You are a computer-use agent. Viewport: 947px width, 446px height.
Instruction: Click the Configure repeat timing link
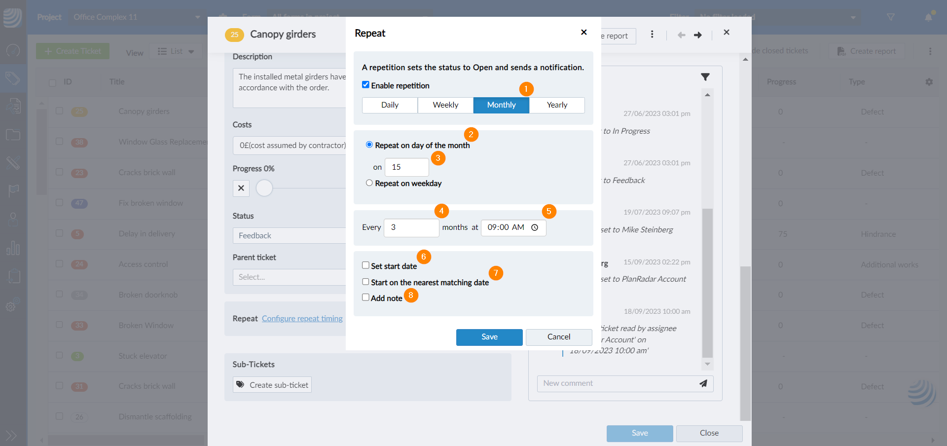[x=302, y=319]
